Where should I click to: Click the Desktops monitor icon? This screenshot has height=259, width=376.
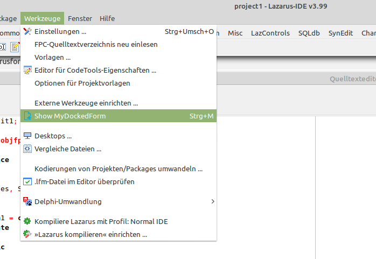(27, 136)
